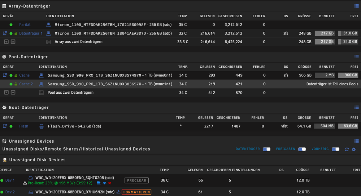361x196 pixels.
Task: Open the Cache 2 device link
Action: (x=26, y=84)
